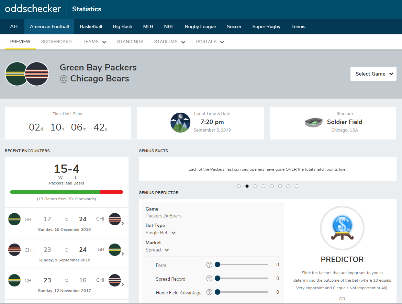Expand the Single Bet type dropdown
Image resolution: width=402 pixels, height=304 pixels.
(x=160, y=233)
